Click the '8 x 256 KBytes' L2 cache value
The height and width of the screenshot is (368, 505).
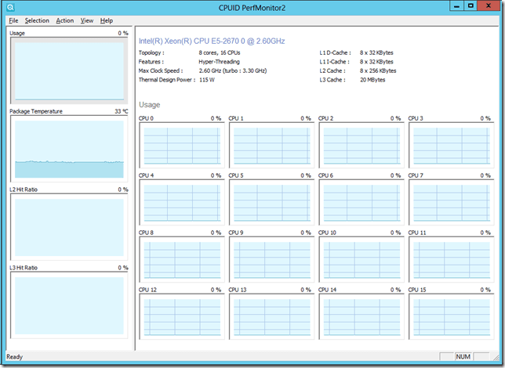(378, 70)
